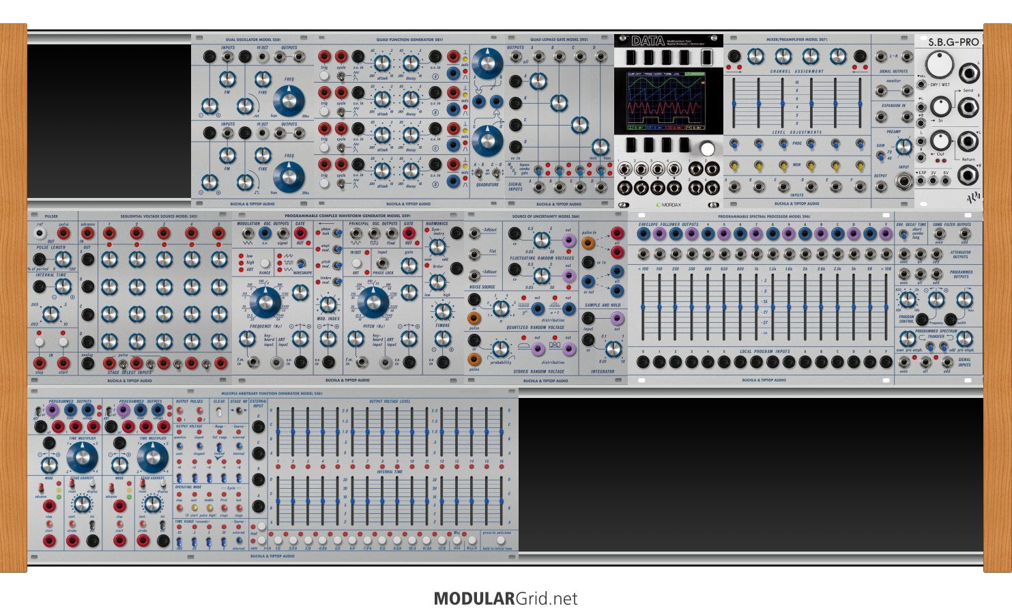Click row A attack knob on Quad Function Generator

(383, 63)
